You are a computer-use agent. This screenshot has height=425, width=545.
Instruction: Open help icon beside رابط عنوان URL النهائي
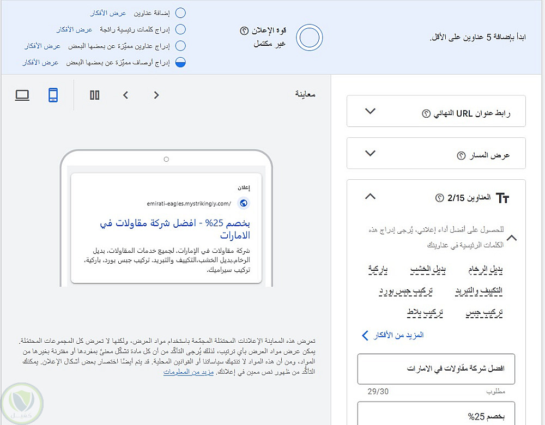pyautogui.click(x=426, y=114)
